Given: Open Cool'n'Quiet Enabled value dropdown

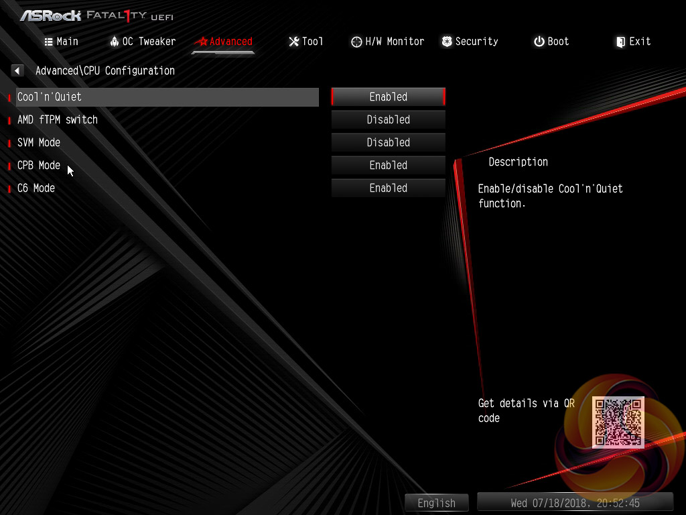Looking at the screenshot, I should click(389, 97).
